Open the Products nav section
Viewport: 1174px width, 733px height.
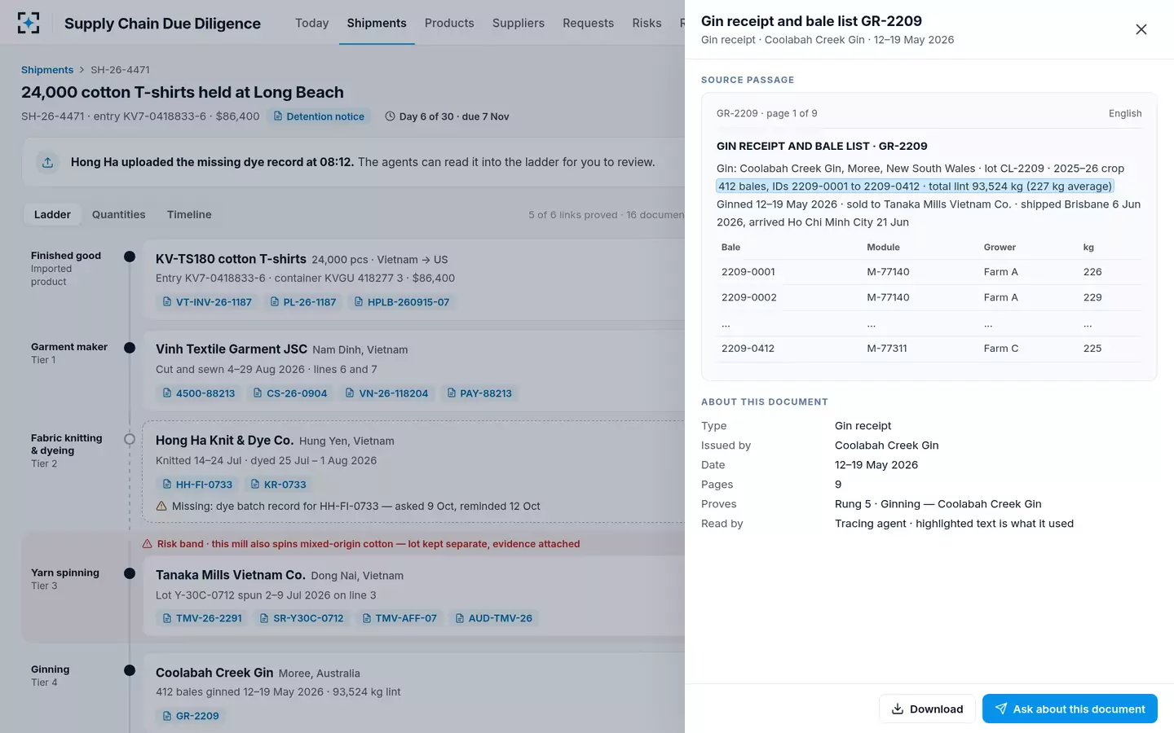click(449, 23)
